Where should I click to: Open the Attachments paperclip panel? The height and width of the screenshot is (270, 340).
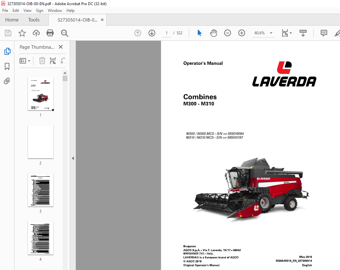point(7,81)
